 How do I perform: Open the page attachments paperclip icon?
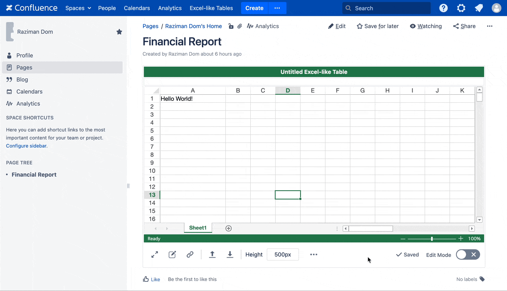239,26
